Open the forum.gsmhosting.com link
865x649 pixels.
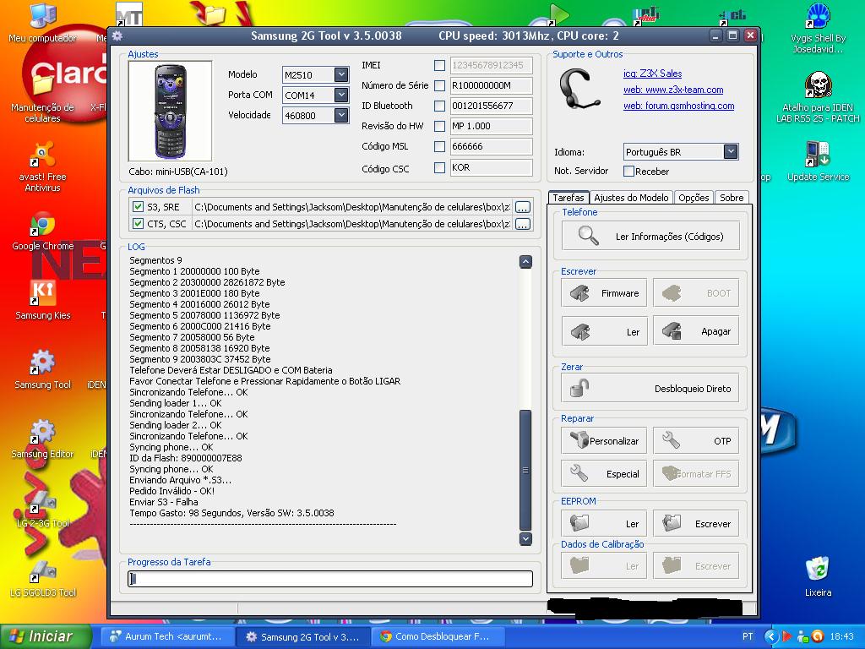point(678,106)
